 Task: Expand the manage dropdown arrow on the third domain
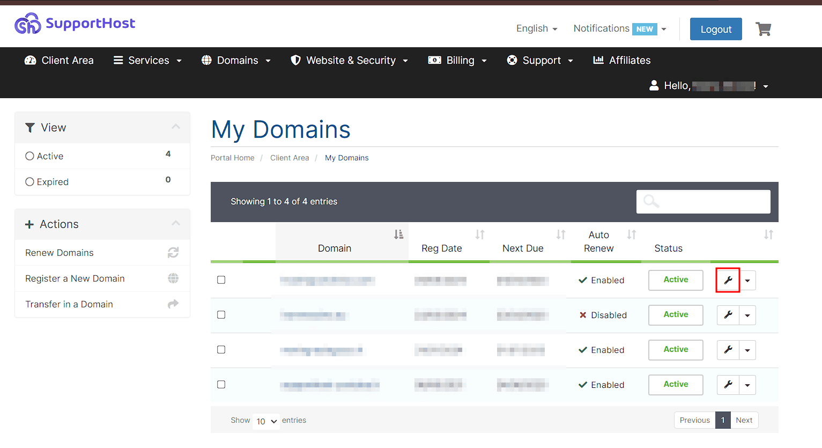point(747,350)
